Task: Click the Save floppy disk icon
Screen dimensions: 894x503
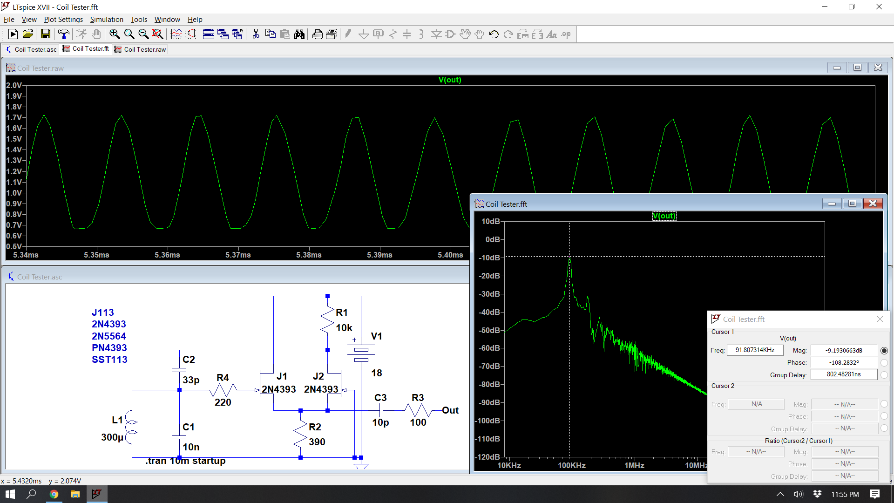Action: (x=45, y=34)
